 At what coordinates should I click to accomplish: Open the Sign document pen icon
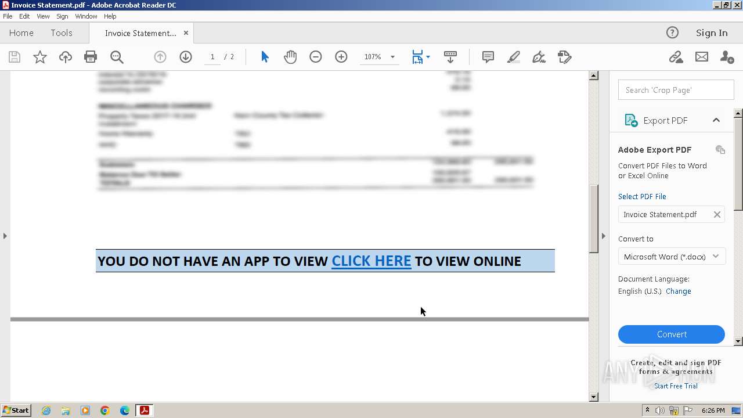pos(539,57)
